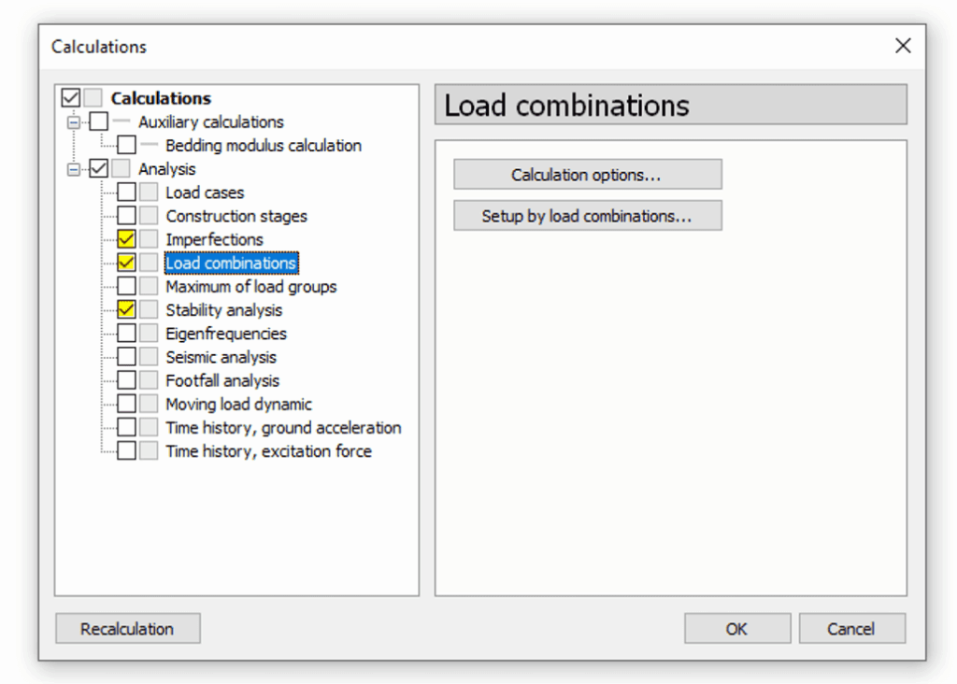Screen dimensions: 957x684
Task: Click the grey status box beside Analysis
Action: click(121, 168)
